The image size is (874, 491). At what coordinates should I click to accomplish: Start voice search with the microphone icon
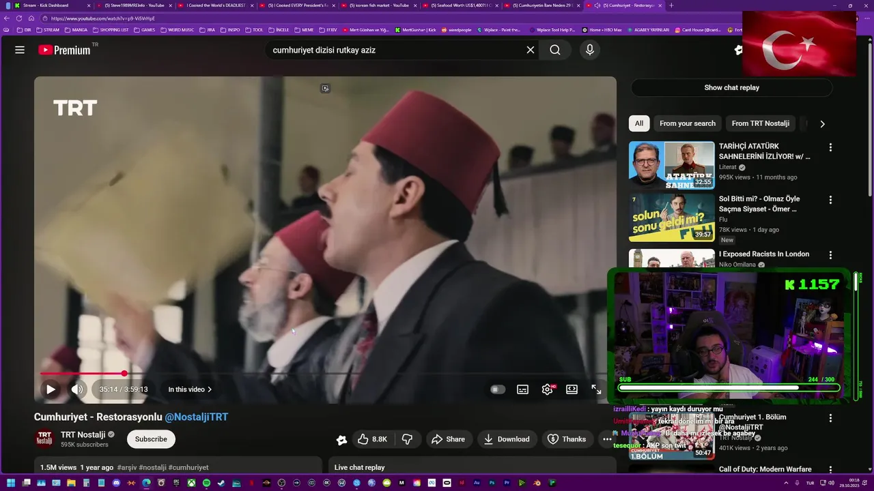[590, 50]
